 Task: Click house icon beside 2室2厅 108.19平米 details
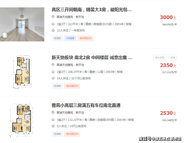(53, 72)
